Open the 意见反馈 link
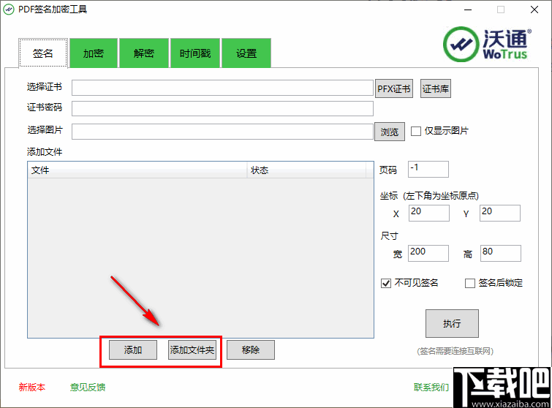Screen dimensions: 552x408 (88, 388)
